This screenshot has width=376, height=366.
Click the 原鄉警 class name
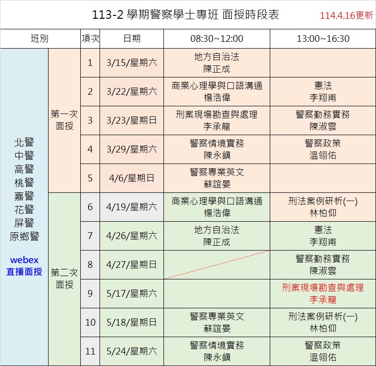[24, 237]
